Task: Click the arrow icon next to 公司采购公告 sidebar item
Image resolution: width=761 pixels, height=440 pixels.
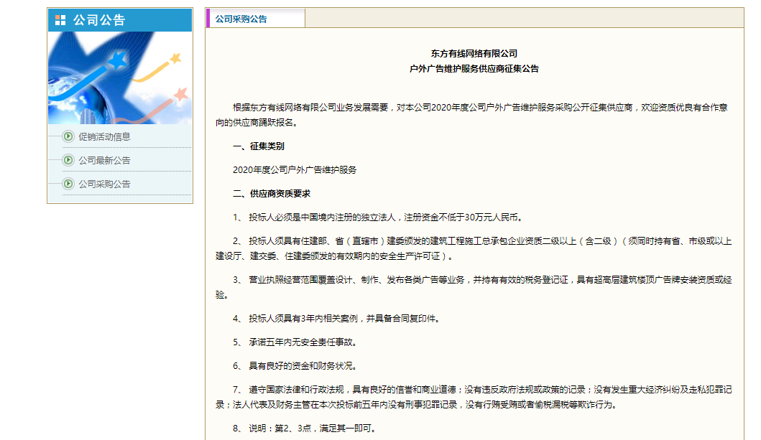Action: click(x=68, y=184)
